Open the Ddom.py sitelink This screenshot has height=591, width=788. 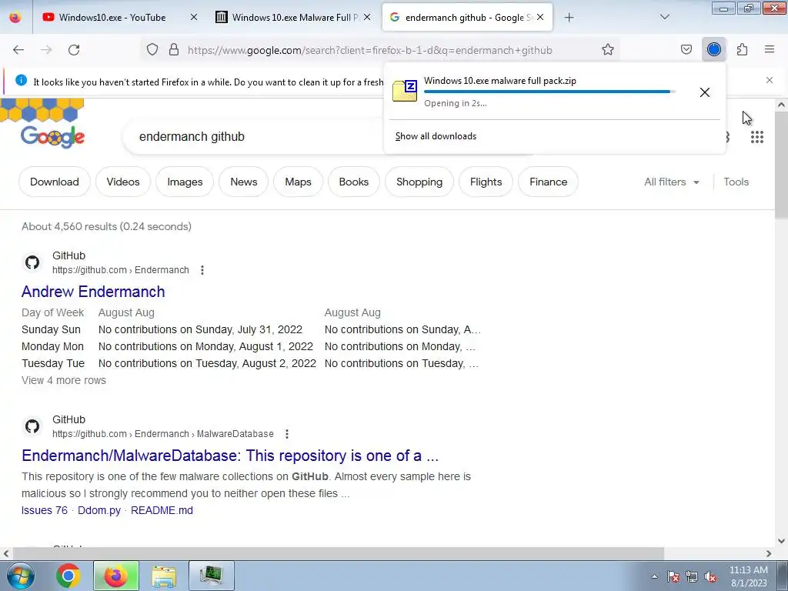99,511
